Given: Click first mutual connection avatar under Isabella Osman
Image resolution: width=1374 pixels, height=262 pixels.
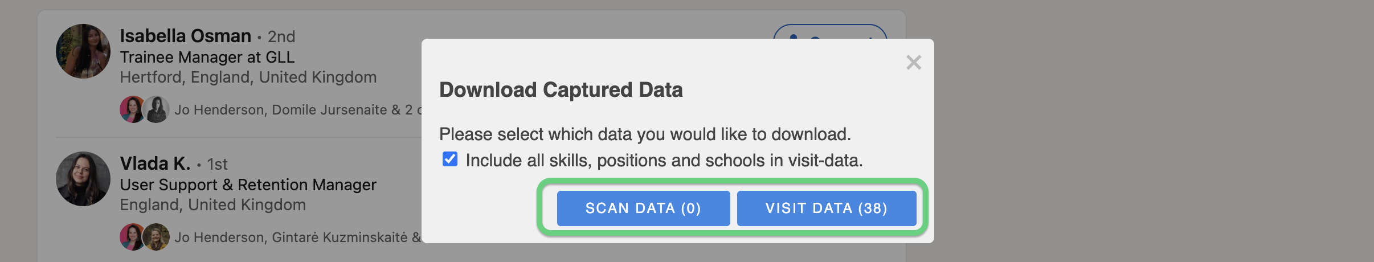Looking at the screenshot, I should click(132, 109).
